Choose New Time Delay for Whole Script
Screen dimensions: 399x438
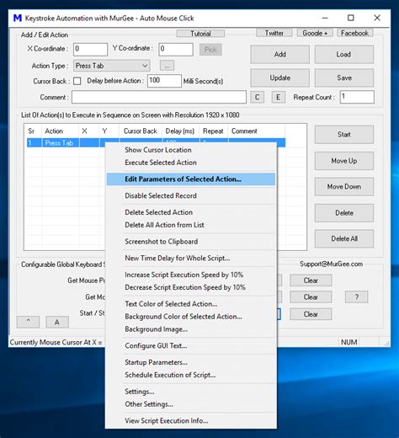click(x=191, y=258)
